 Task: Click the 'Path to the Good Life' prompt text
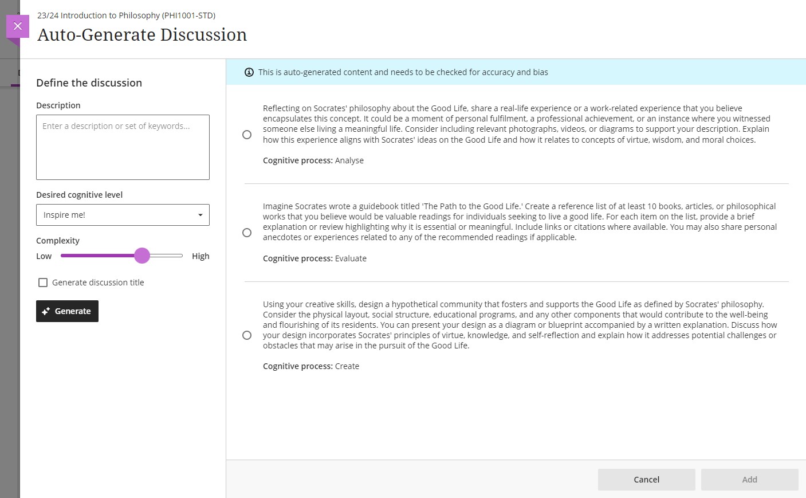pos(519,222)
